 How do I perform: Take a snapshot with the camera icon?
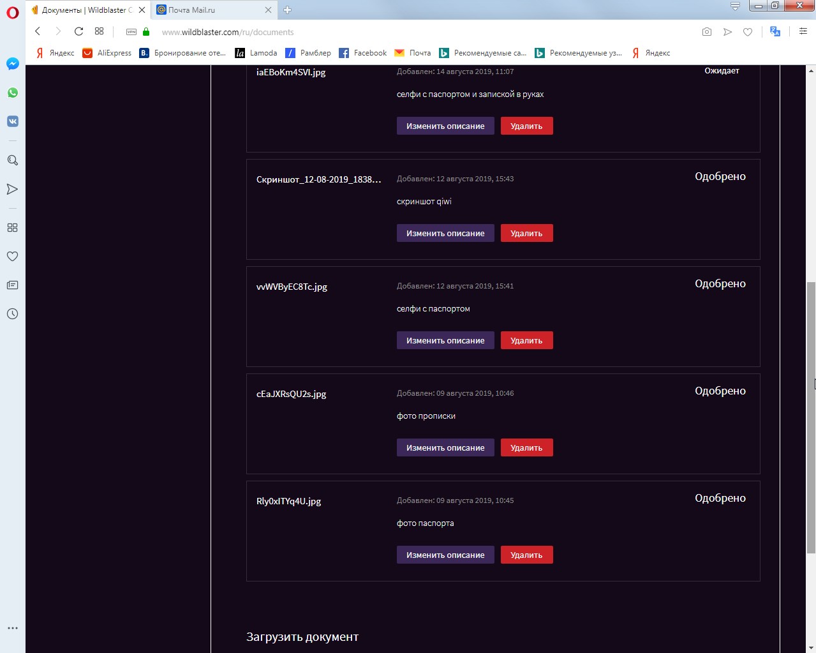pos(707,32)
